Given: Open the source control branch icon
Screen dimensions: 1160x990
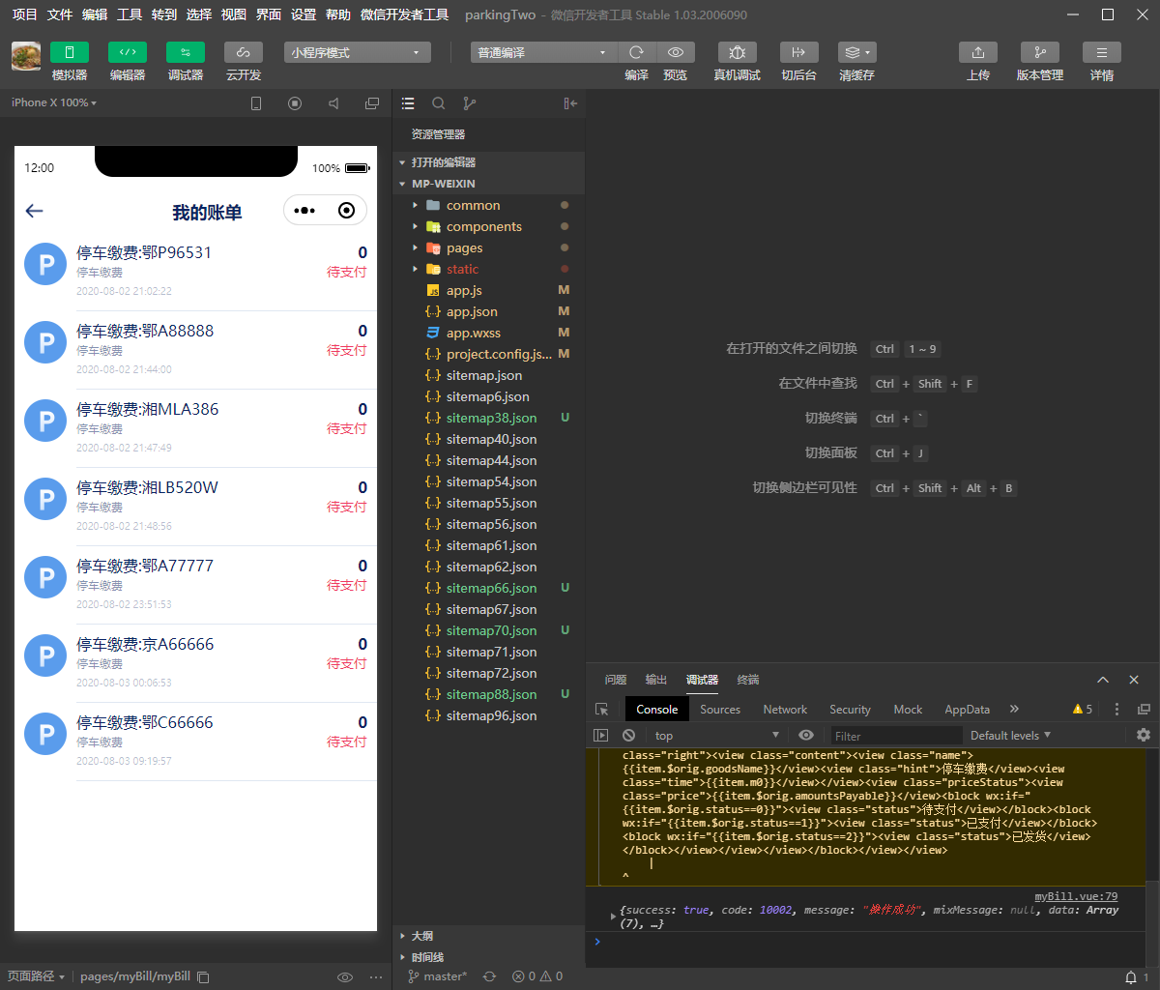Looking at the screenshot, I should pos(470,103).
